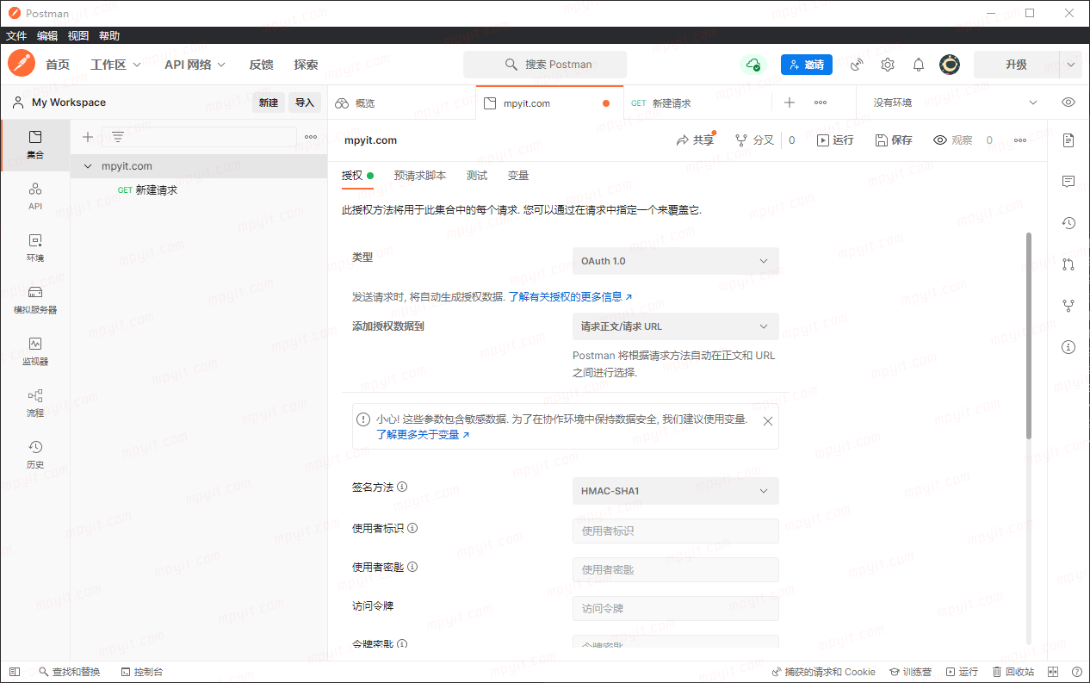1090x683 pixels.
Task: Open the pull requests icon in right sidebar
Action: click(x=1068, y=264)
